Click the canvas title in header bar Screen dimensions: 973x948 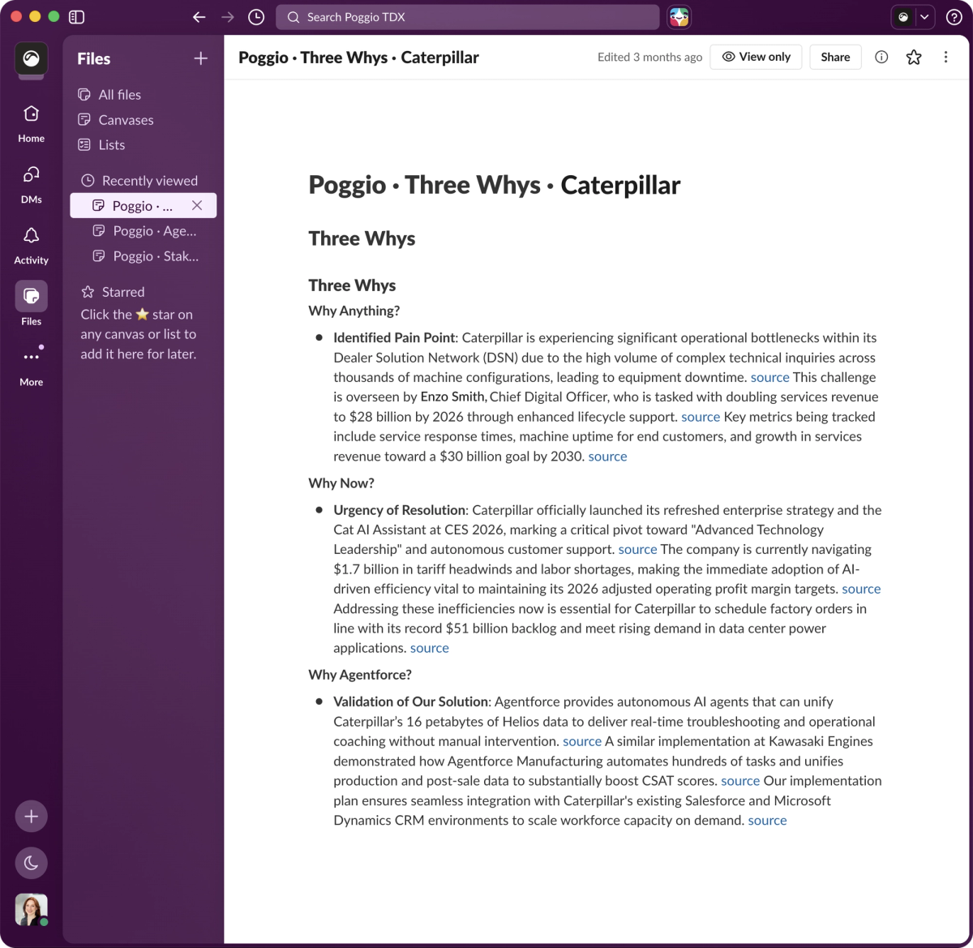(358, 58)
